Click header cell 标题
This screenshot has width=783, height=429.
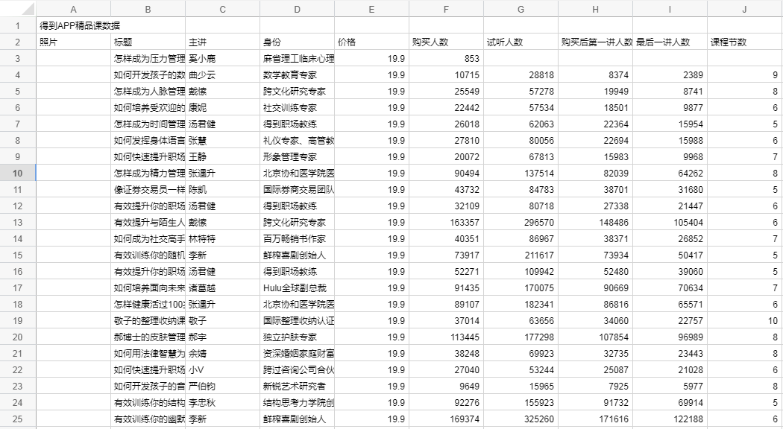148,42
